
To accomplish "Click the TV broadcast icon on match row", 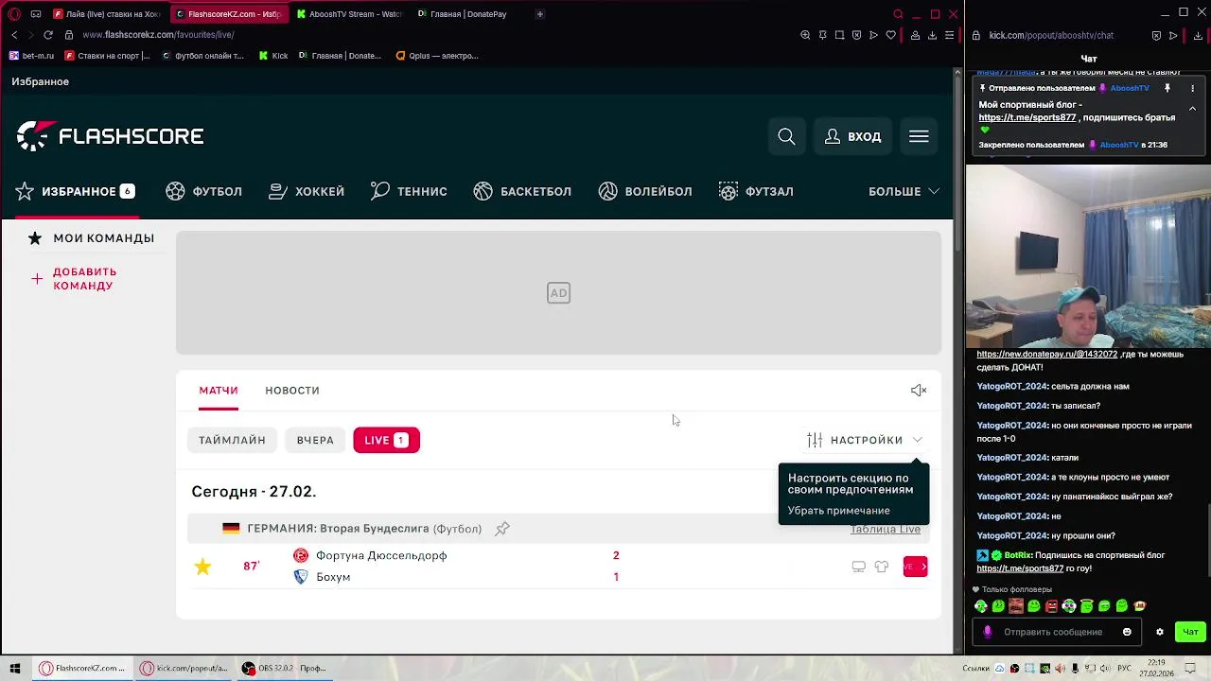I will coord(858,567).
